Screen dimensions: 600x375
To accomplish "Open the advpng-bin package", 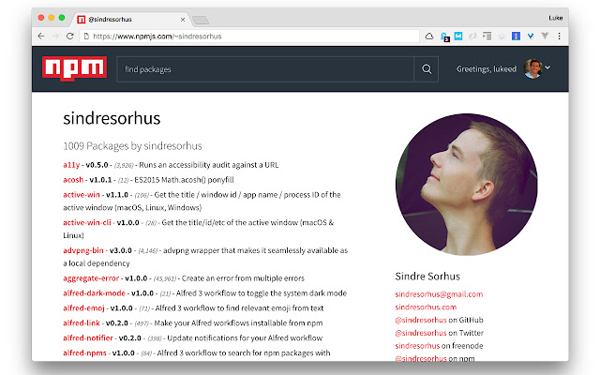I will pyautogui.click(x=83, y=250).
